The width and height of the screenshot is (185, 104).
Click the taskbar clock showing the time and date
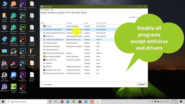click(x=174, y=101)
